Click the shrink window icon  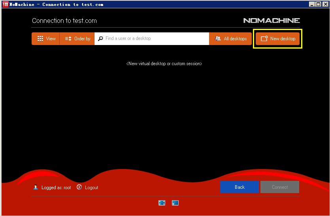pyautogui.click(x=175, y=203)
